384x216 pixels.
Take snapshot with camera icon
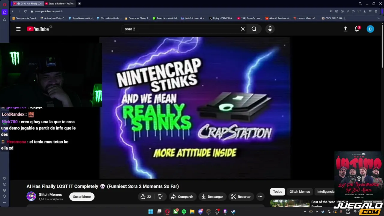coord(342,11)
